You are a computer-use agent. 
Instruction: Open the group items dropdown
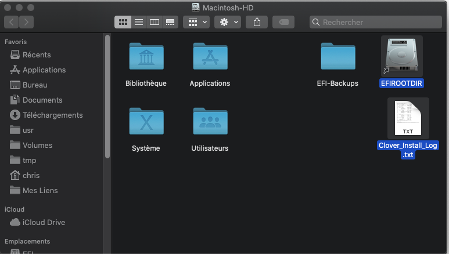click(x=196, y=22)
